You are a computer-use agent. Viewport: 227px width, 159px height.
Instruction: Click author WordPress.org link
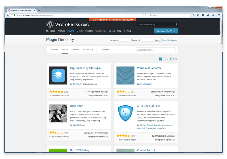146,84
